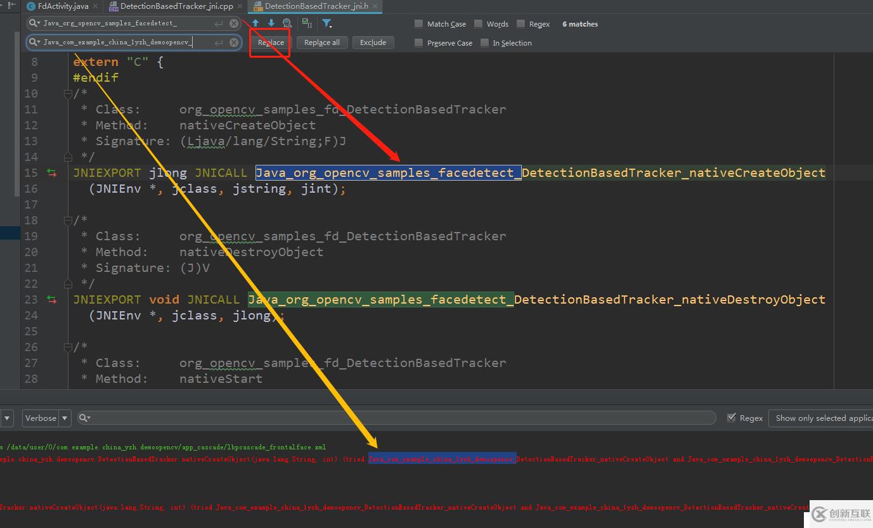Click nativeDestroyObject method name on line 20
Viewport: 873px width, 528px height.
tap(251, 252)
